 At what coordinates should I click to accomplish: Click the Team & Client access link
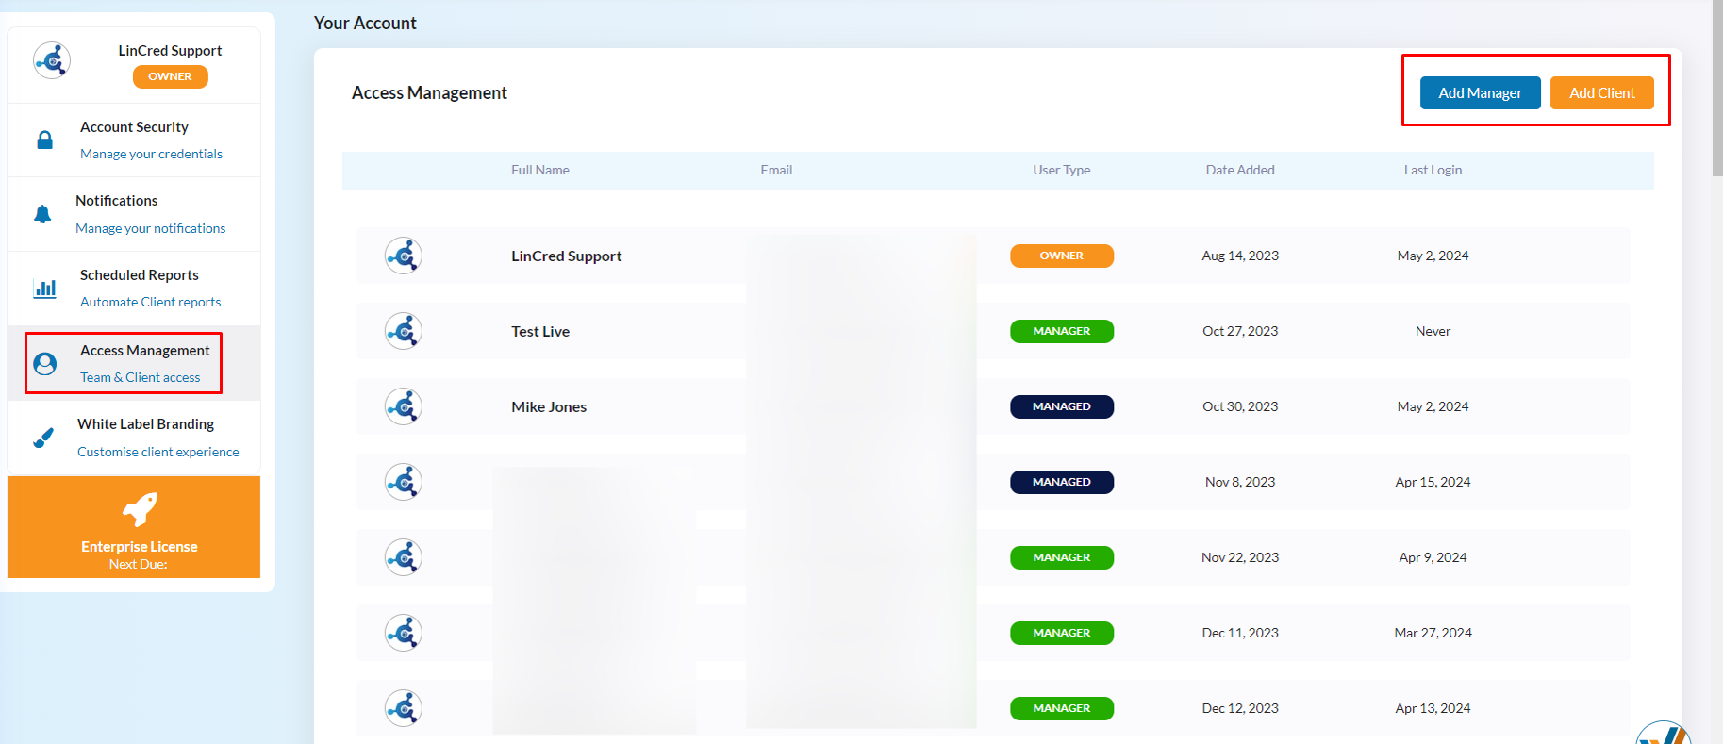[x=141, y=377]
